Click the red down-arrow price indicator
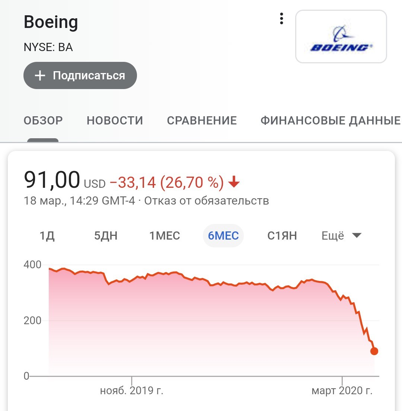The height and width of the screenshot is (411, 402). pyautogui.click(x=234, y=182)
